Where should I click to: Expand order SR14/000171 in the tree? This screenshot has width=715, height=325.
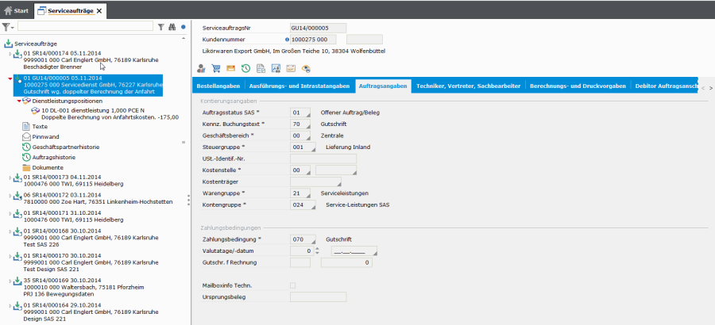(10, 213)
